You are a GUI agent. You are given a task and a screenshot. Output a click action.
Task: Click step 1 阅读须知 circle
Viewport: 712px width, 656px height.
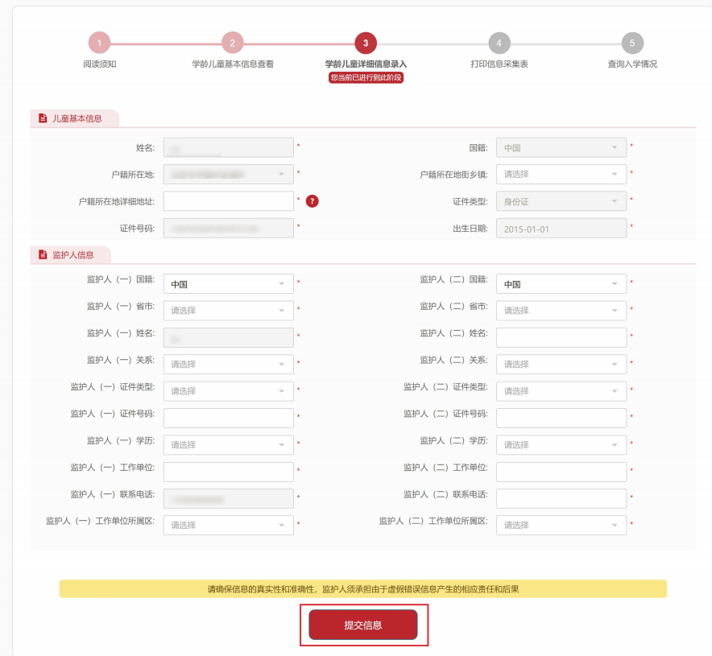coord(99,43)
